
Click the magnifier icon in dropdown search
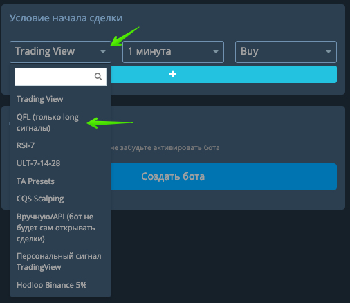click(98, 76)
